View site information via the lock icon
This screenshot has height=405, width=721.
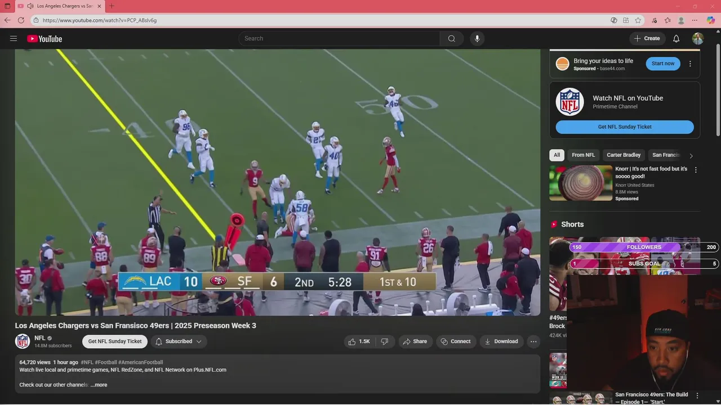[x=36, y=20]
